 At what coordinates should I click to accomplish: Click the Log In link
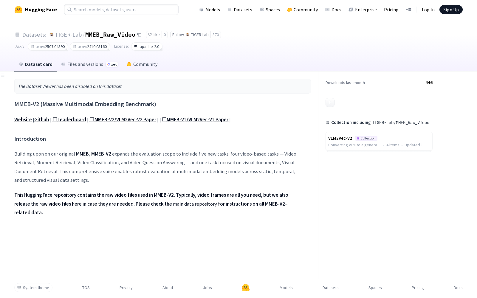coord(428,10)
